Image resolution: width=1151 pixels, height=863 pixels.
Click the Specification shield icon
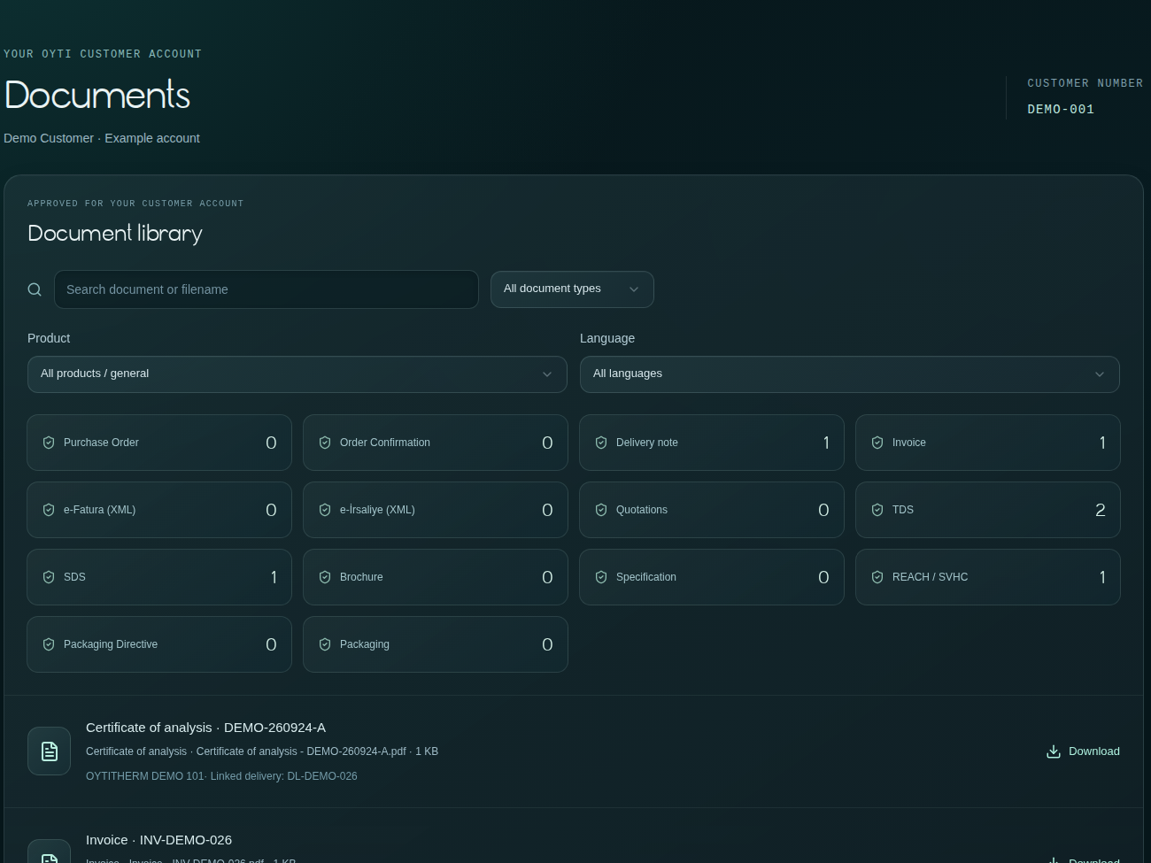click(601, 577)
